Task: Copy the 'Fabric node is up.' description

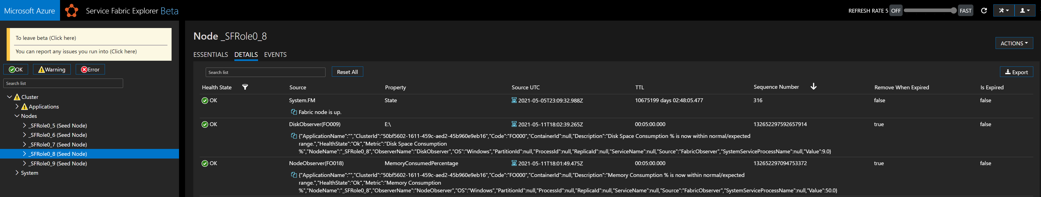Action: pyautogui.click(x=294, y=112)
